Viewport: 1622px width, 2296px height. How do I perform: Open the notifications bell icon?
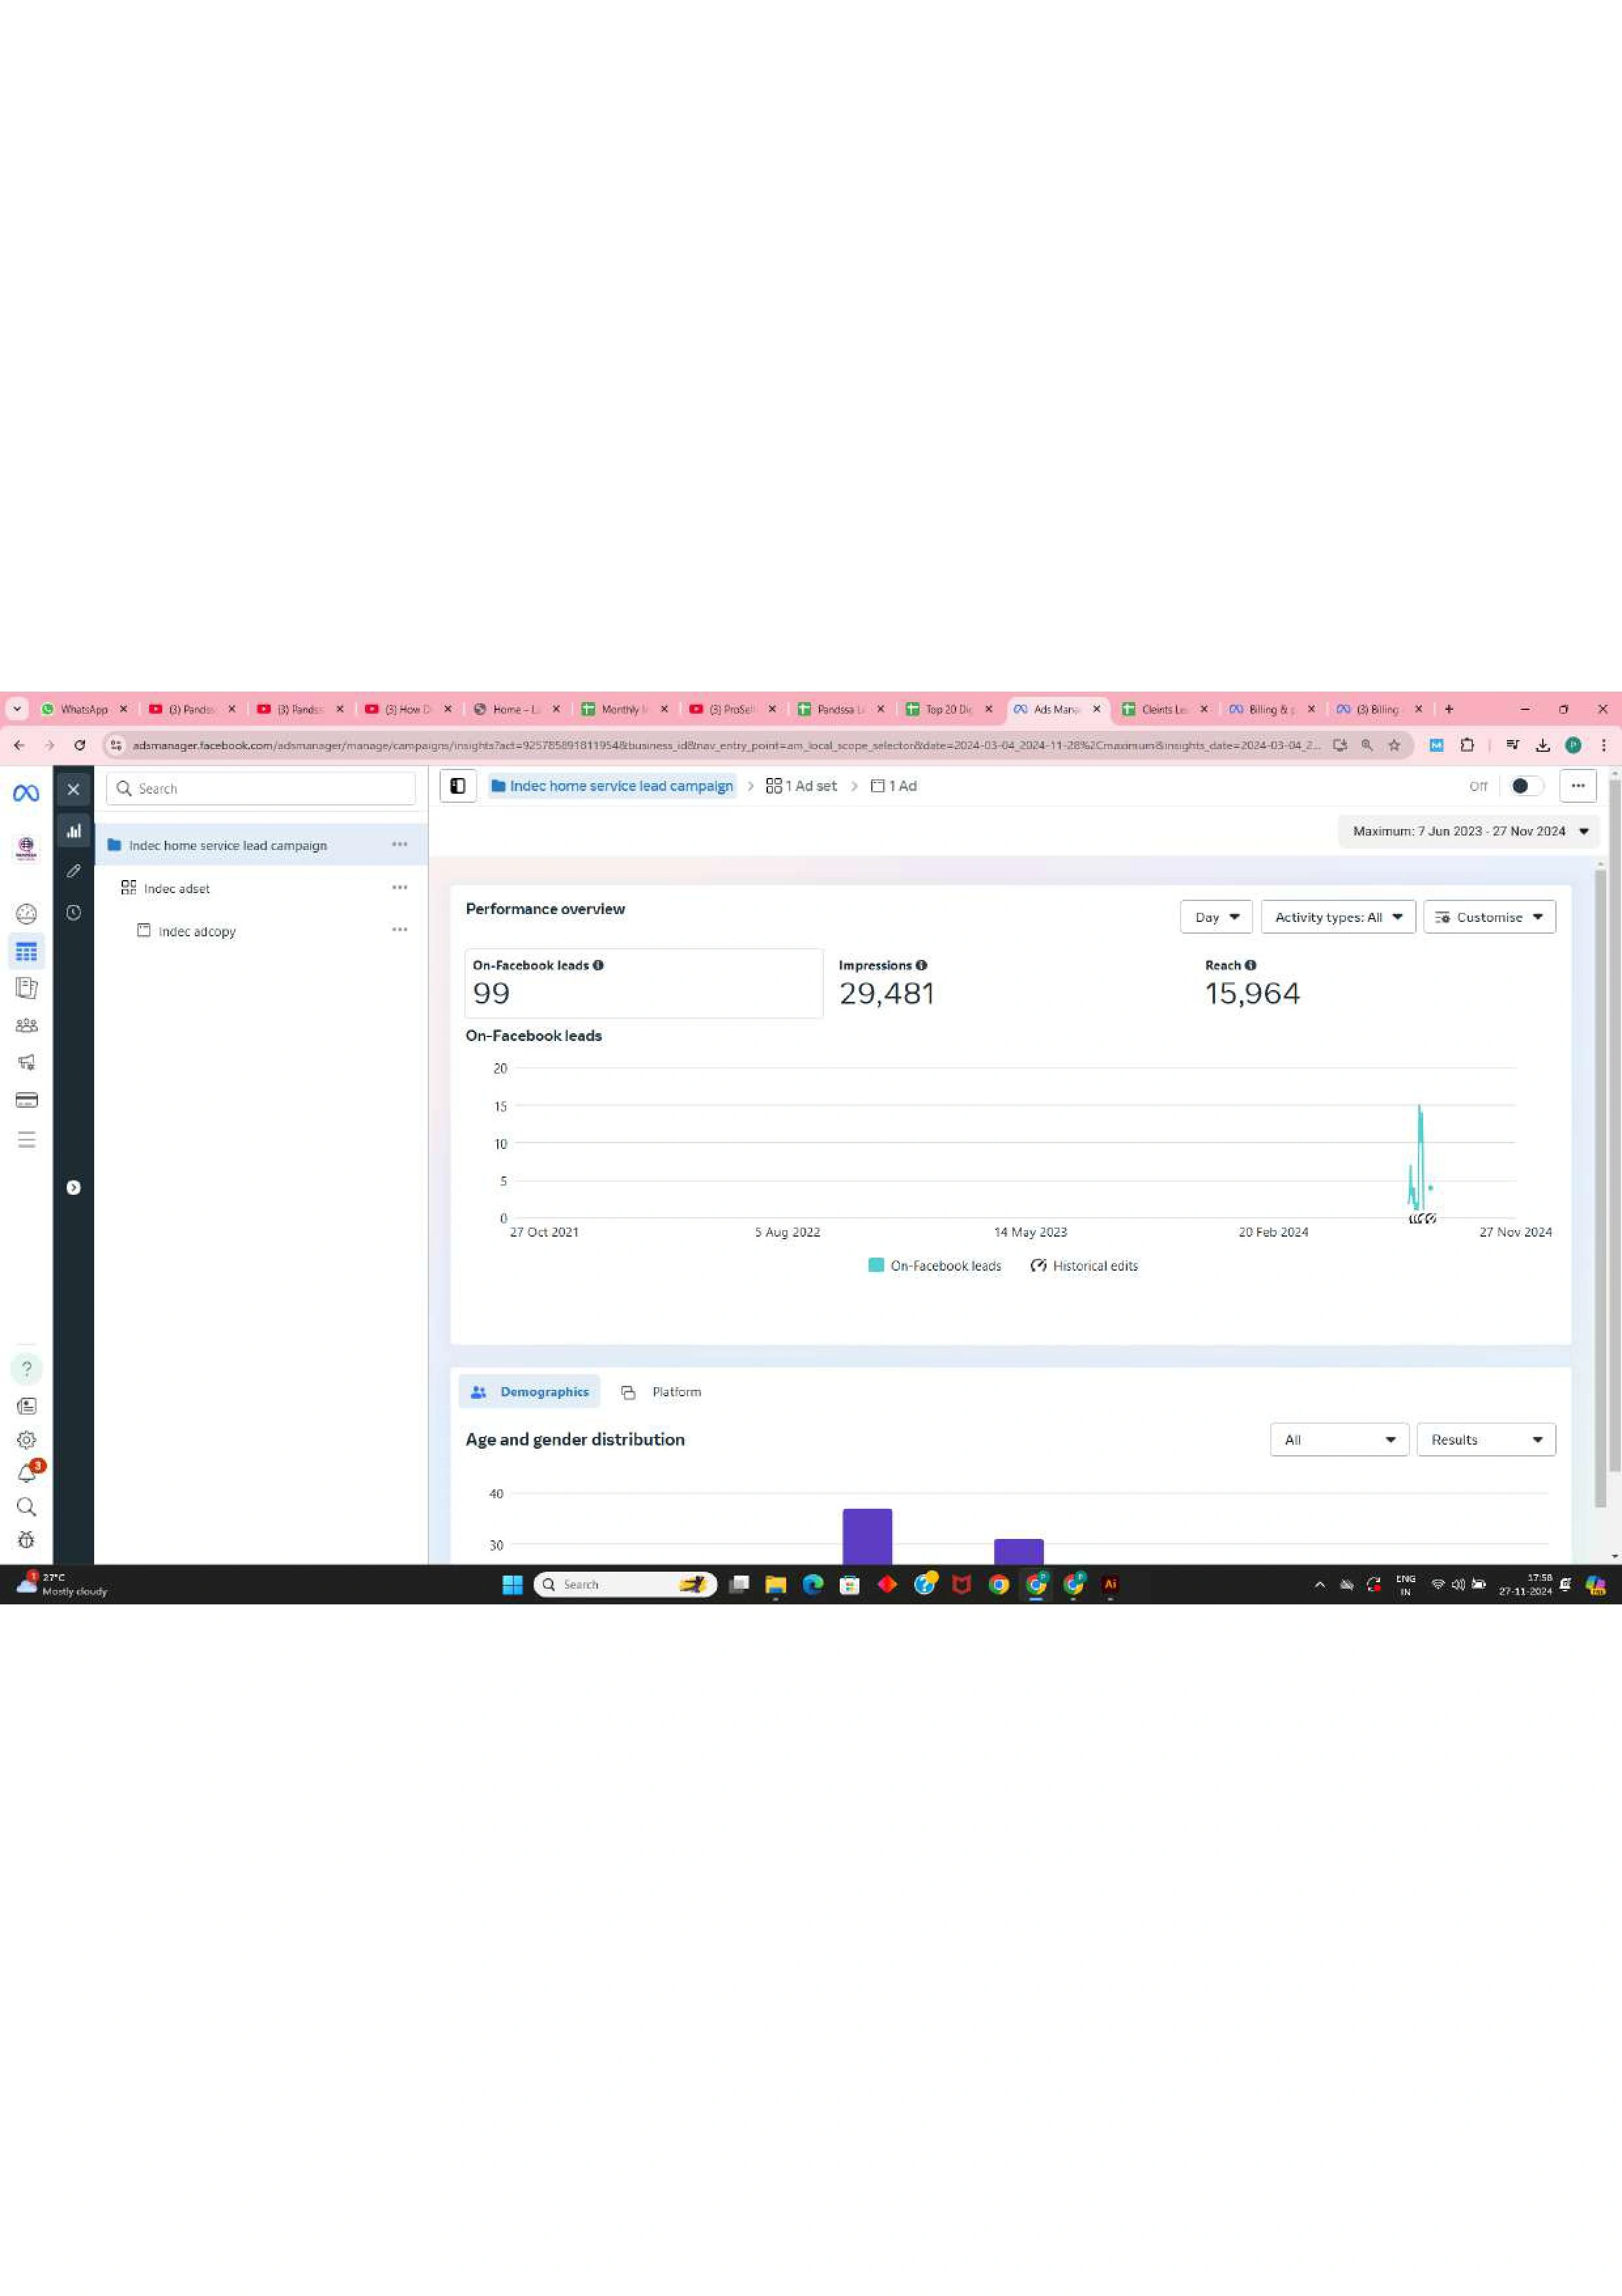[27, 1474]
